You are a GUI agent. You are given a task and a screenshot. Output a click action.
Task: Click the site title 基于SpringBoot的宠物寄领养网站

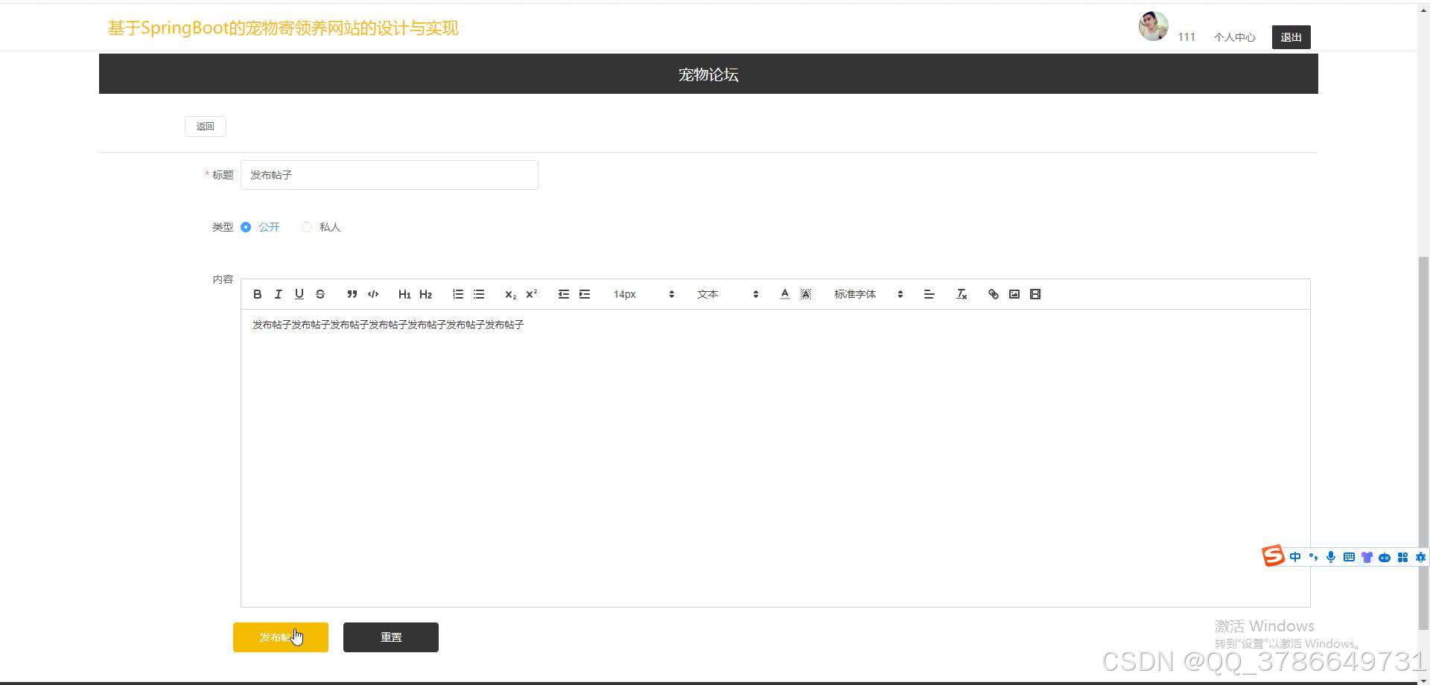[x=283, y=28]
